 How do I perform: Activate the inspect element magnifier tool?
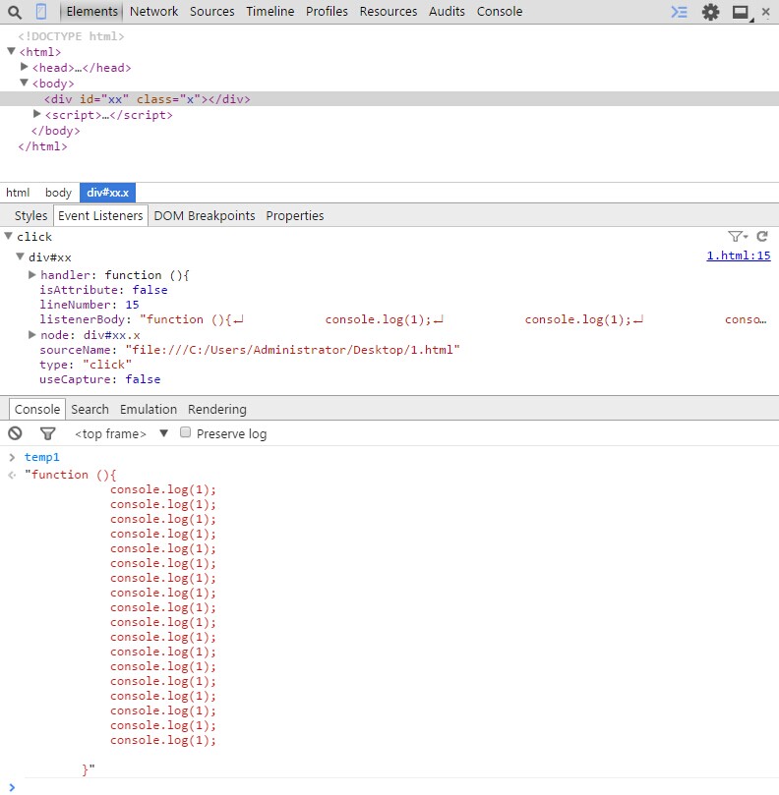(x=15, y=12)
